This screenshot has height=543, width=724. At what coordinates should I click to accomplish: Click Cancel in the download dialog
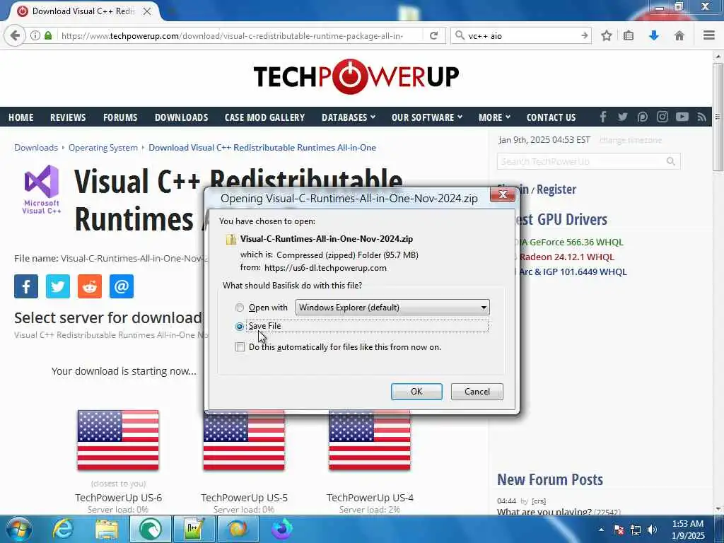[x=477, y=392]
